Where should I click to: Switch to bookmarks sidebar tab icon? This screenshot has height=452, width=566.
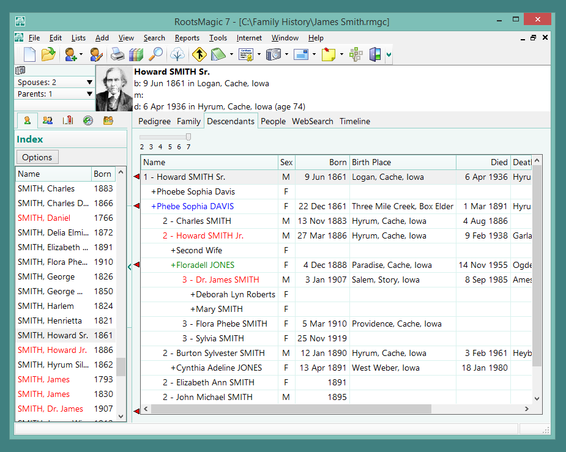(x=68, y=120)
